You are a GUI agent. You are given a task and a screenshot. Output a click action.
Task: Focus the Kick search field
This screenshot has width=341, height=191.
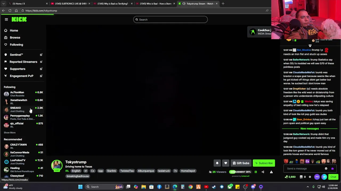tap(170, 20)
